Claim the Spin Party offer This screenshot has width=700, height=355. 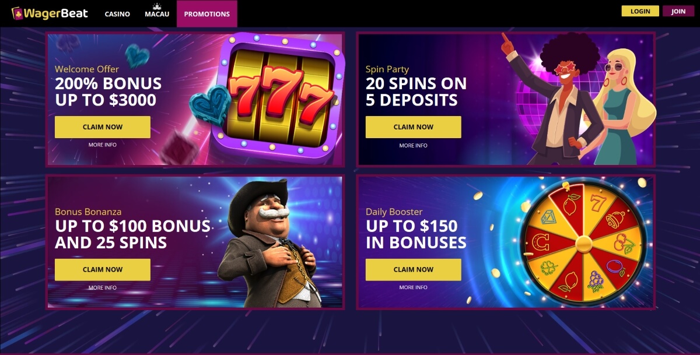[x=414, y=126]
